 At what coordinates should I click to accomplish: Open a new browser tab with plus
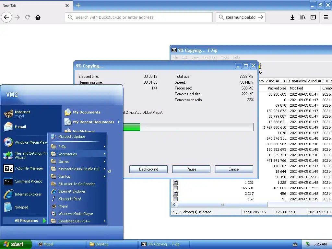click(x=78, y=5)
